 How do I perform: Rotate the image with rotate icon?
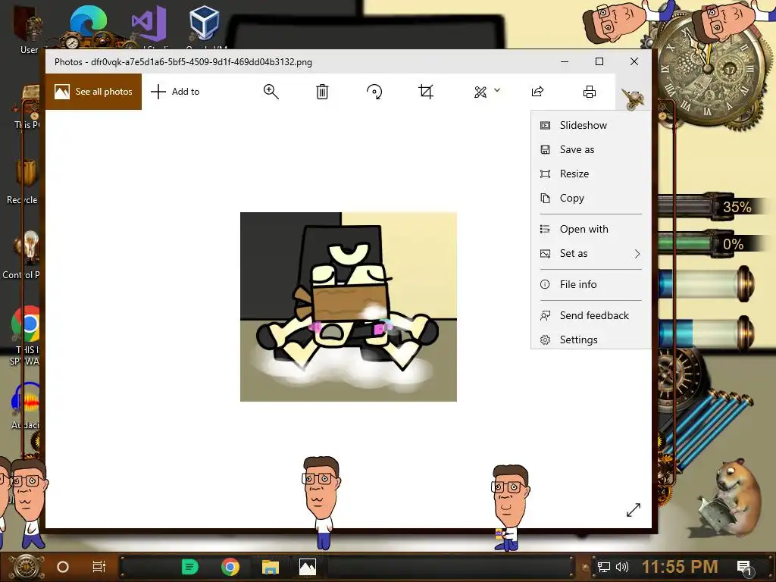pyautogui.click(x=374, y=92)
